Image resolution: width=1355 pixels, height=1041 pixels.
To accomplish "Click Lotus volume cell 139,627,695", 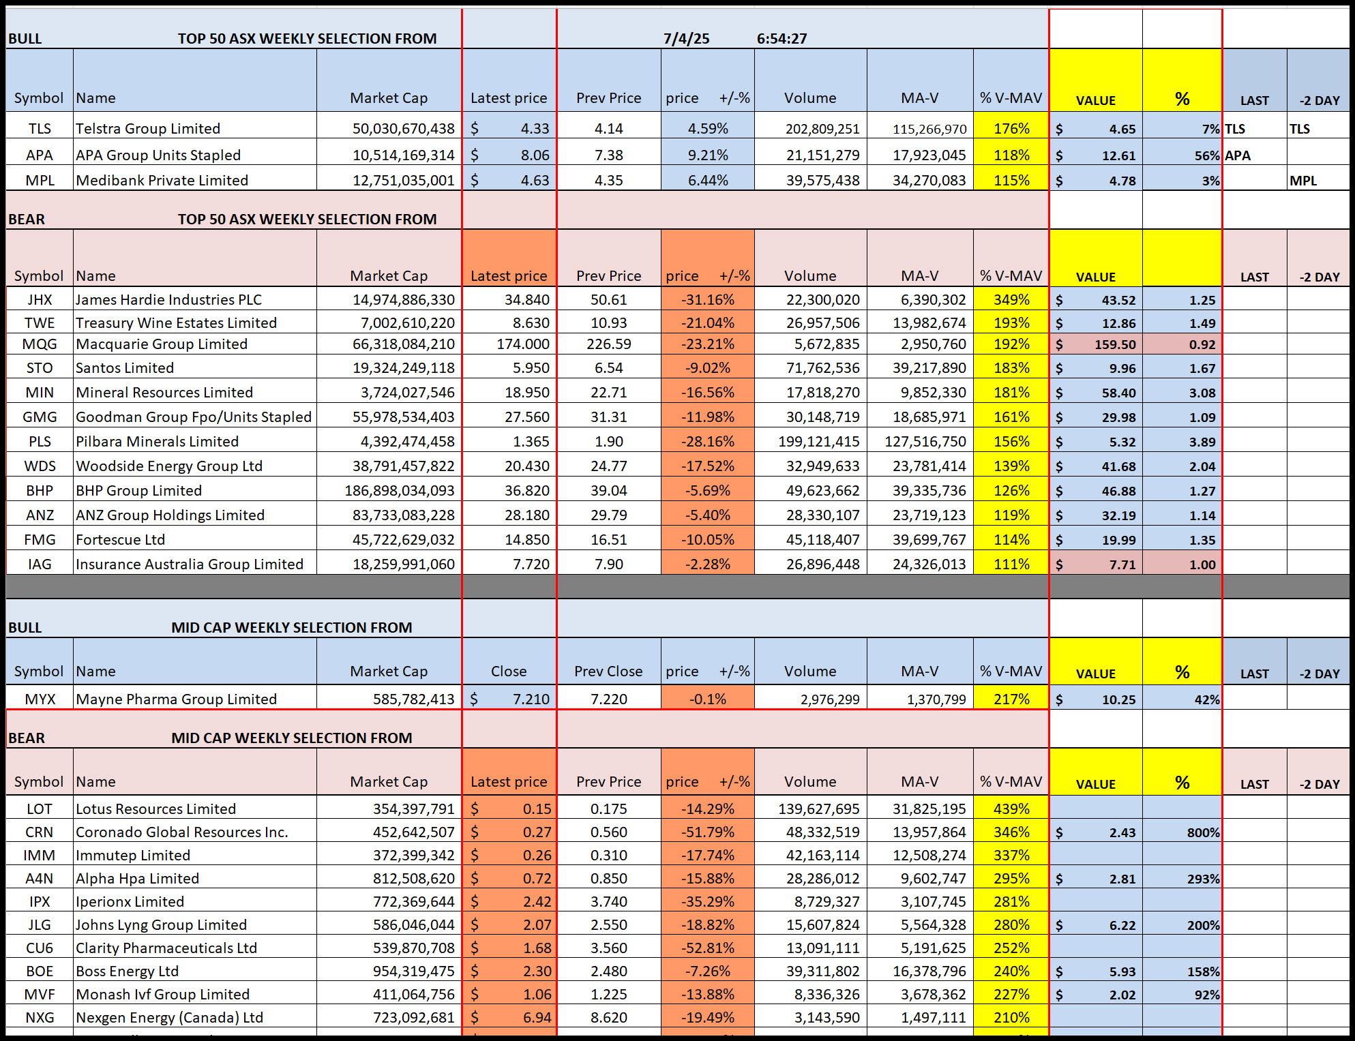I will pyautogui.click(x=811, y=809).
